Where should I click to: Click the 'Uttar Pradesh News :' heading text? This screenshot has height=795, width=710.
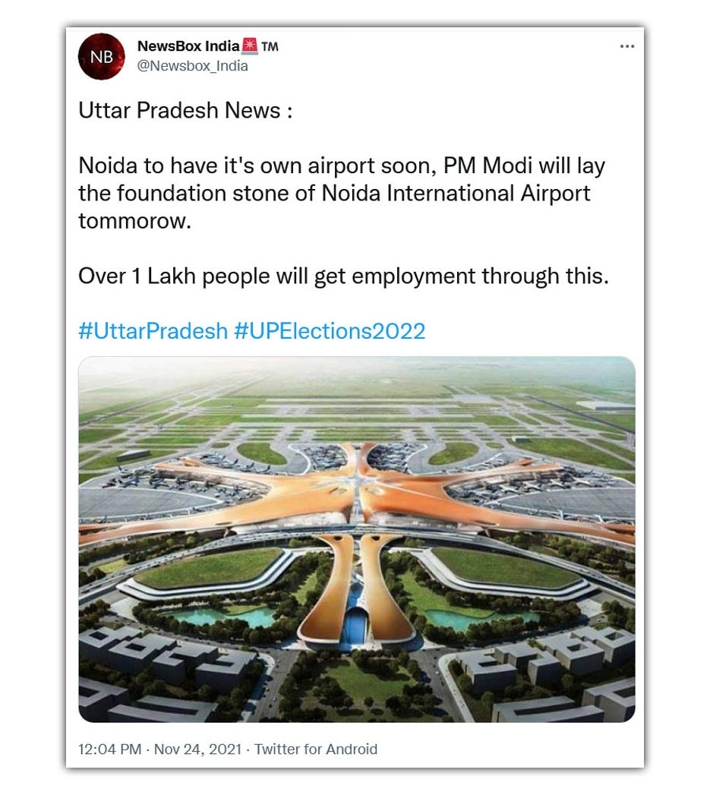tap(185, 110)
